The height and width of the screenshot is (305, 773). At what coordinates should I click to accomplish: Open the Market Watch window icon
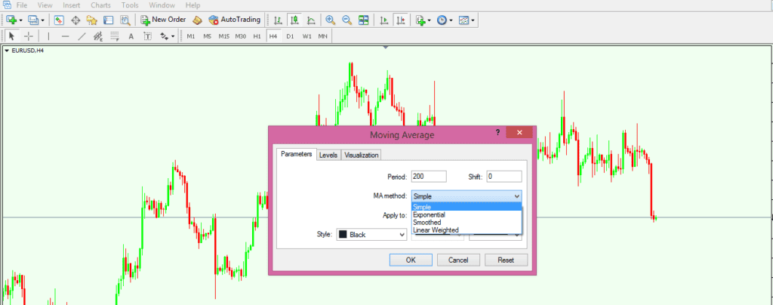(59, 20)
